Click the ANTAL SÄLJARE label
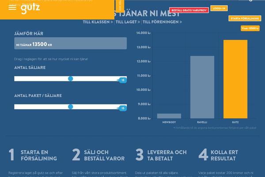 [x=30, y=68]
